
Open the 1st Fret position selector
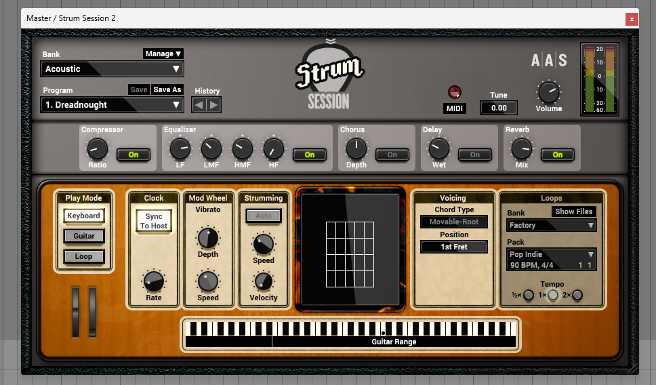pos(454,247)
